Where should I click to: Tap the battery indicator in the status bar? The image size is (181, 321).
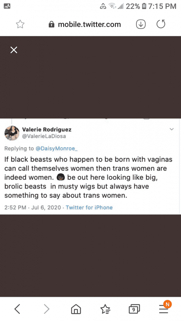[144, 6]
